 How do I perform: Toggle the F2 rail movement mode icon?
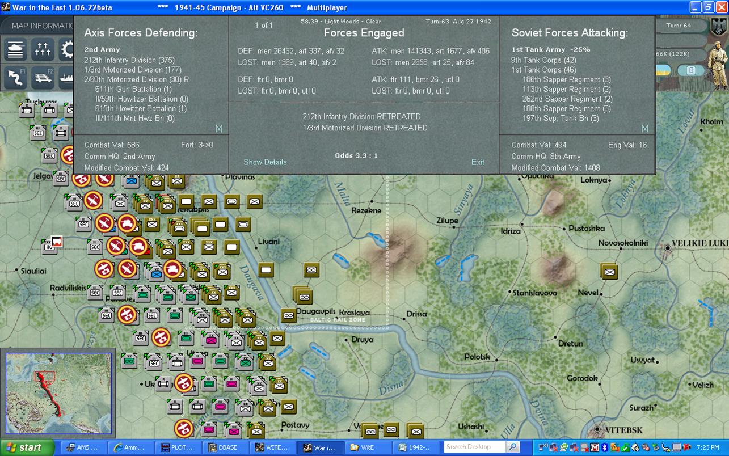click(x=44, y=78)
